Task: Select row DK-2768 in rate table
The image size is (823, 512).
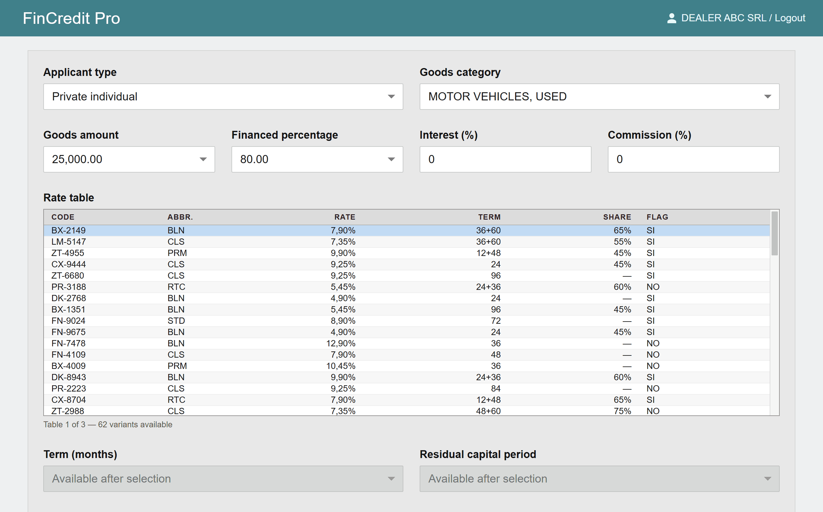Action: pyautogui.click(x=406, y=298)
